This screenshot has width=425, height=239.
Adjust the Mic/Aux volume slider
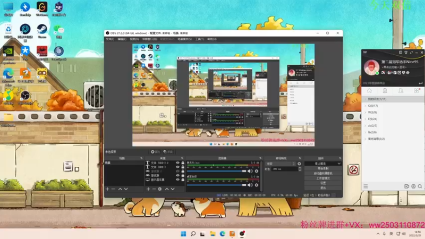pyautogui.click(x=217, y=171)
